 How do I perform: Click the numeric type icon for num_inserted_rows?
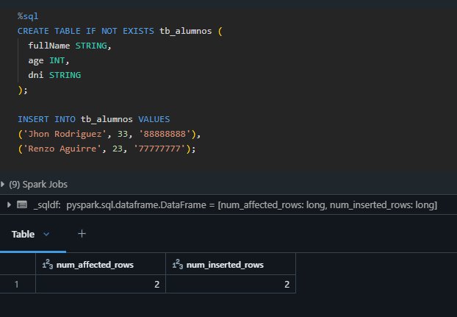(178, 264)
